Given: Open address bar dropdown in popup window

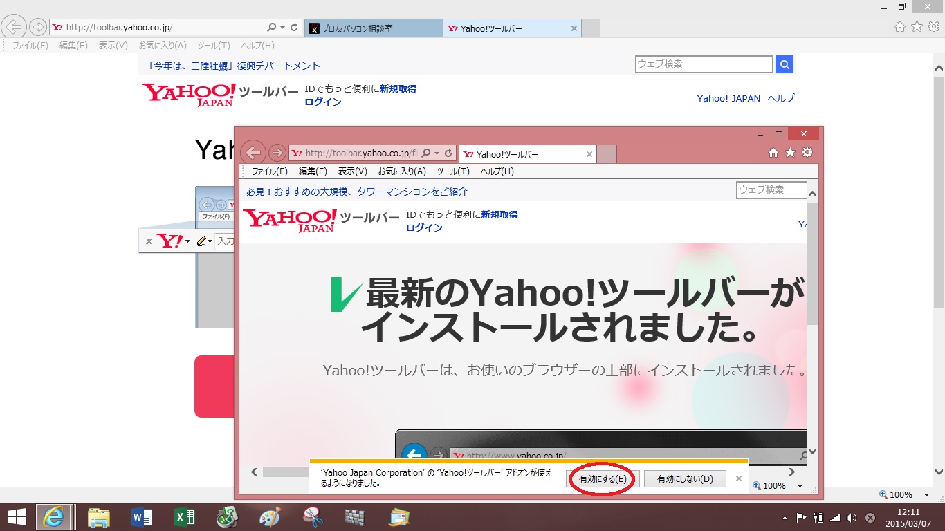Looking at the screenshot, I should point(437,153).
